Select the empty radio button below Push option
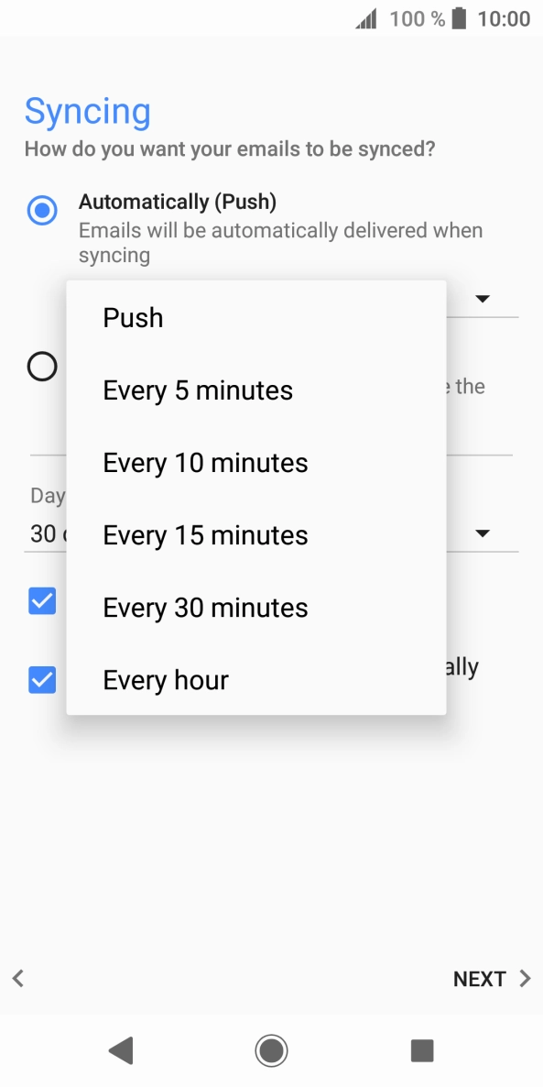543x1087 pixels. (x=41, y=367)
